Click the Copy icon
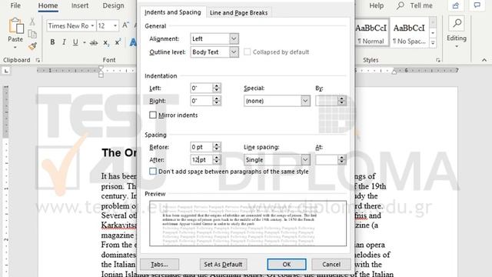Viewport: 492px width, 277px height. pyautogui.click(x=32, y=34)
